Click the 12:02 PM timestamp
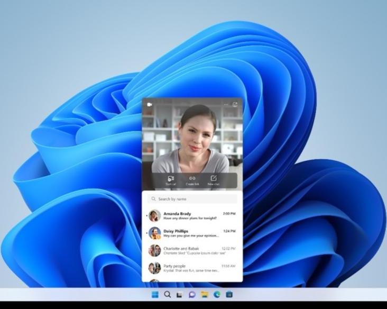387x309 pixels. (228, 249)
